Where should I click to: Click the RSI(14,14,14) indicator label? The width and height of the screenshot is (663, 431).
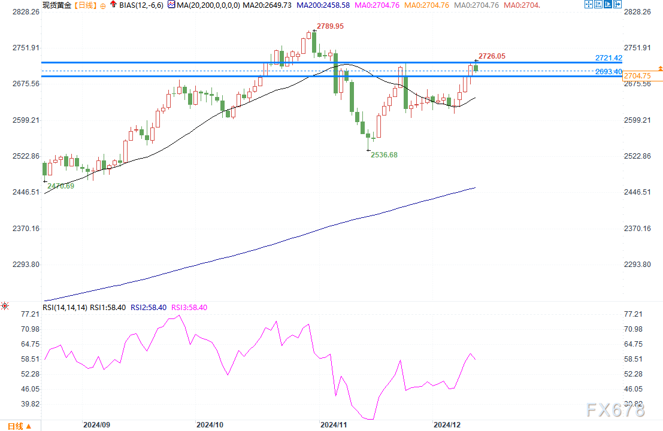click(x=65, y=307)
